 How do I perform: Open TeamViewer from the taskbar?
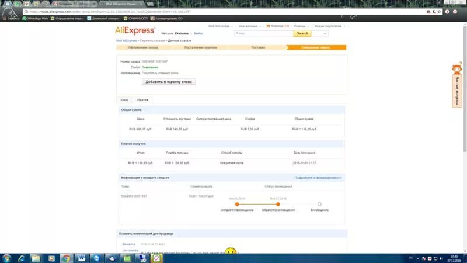tap(96, 258)
